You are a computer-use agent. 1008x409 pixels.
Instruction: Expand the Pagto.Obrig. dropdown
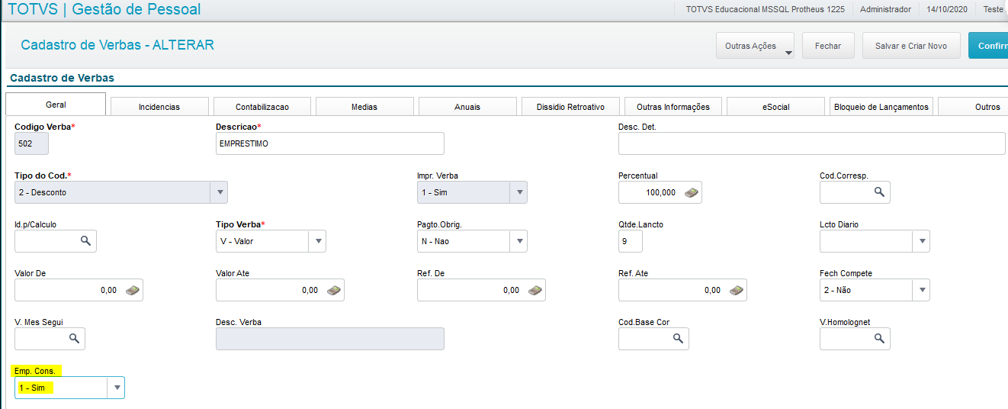click(518, 241)
